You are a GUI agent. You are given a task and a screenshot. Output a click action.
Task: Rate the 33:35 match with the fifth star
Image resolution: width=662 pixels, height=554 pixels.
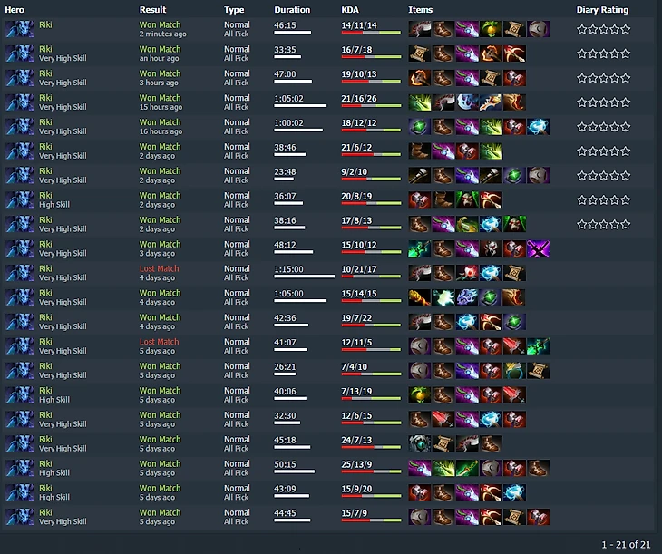click(x=626, y=53)
